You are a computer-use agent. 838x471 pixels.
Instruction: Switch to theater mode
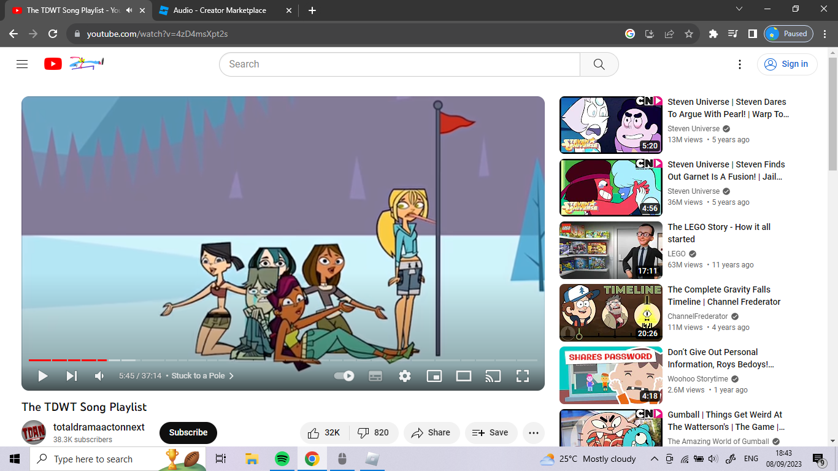(x=464, y=376)
